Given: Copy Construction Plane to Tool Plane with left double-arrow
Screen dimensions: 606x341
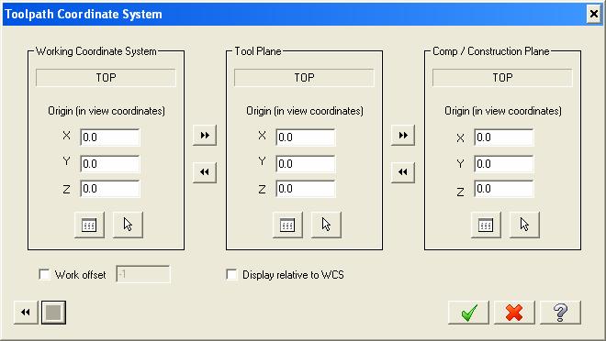Looking at the screenshot, I should click(x=403, y=172).
